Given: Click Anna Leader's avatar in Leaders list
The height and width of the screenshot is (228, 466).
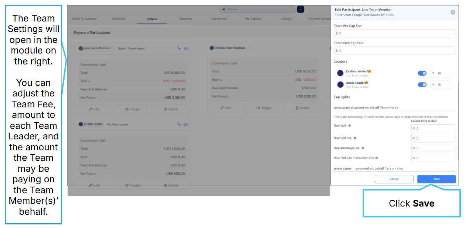Looking at the screenshot, I should pyautogui.click(x=340, y=85).
